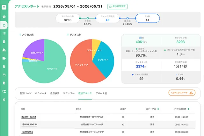Select the clipboard report icon in the sidebar
The width and height of the screenshot is (204, 136).
click(4, 25)
